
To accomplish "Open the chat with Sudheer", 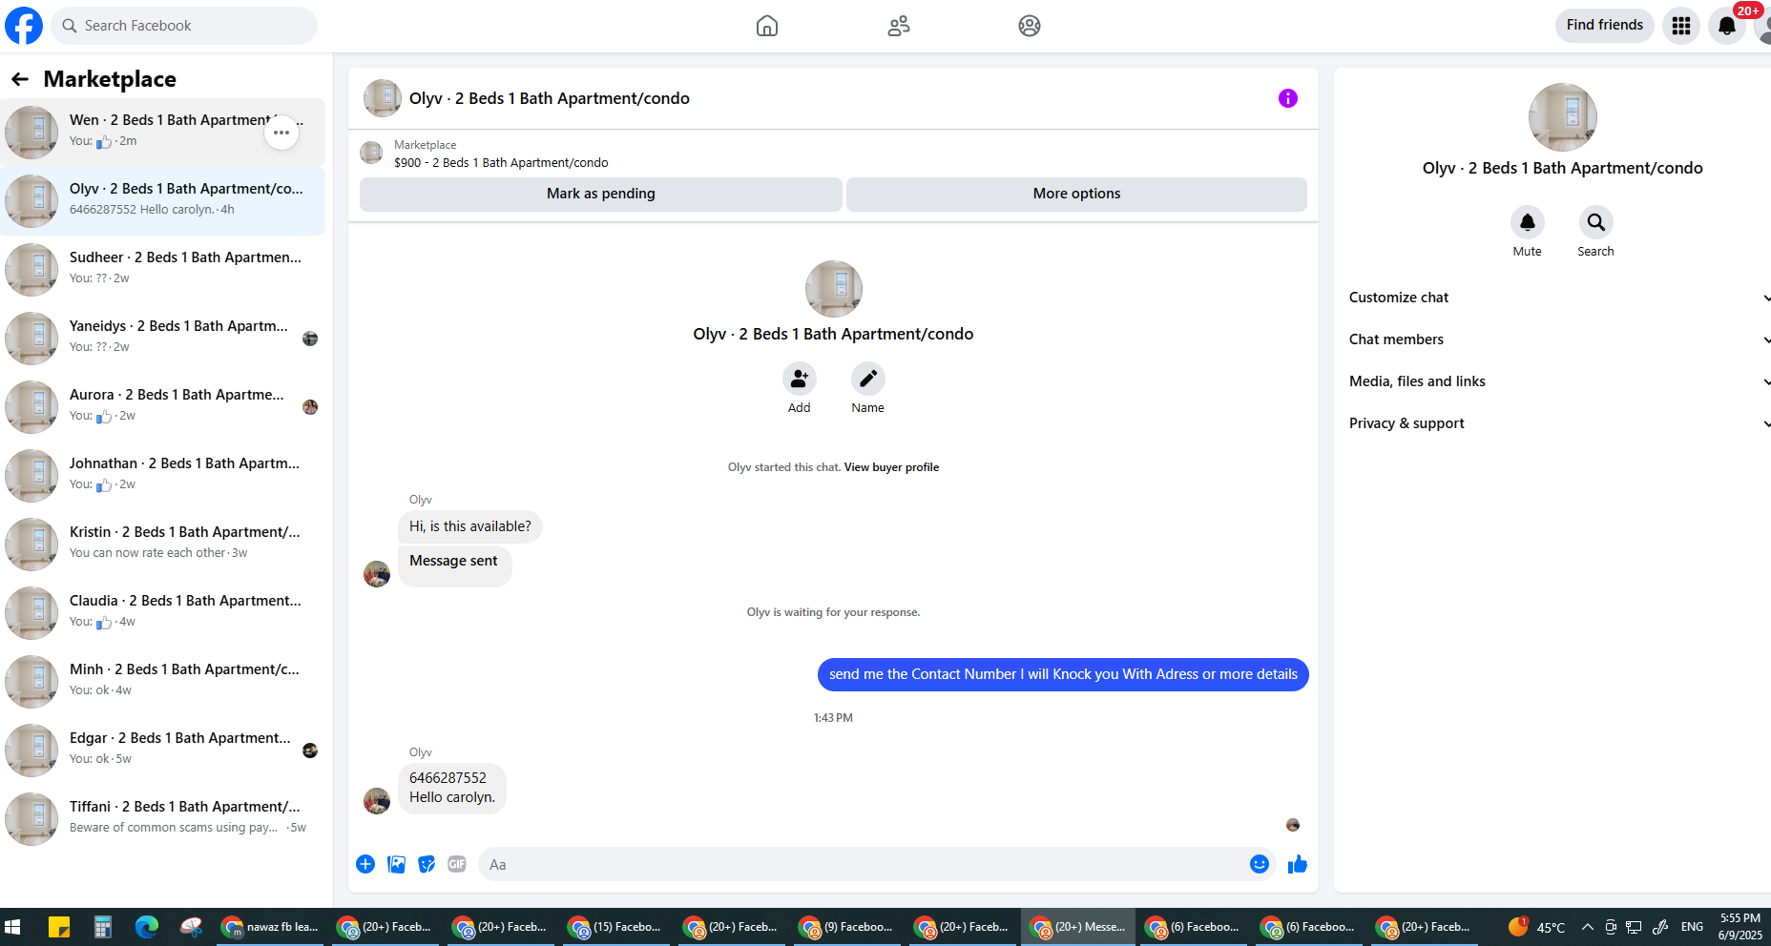I will pyautogui.click(x=162, y=270).
